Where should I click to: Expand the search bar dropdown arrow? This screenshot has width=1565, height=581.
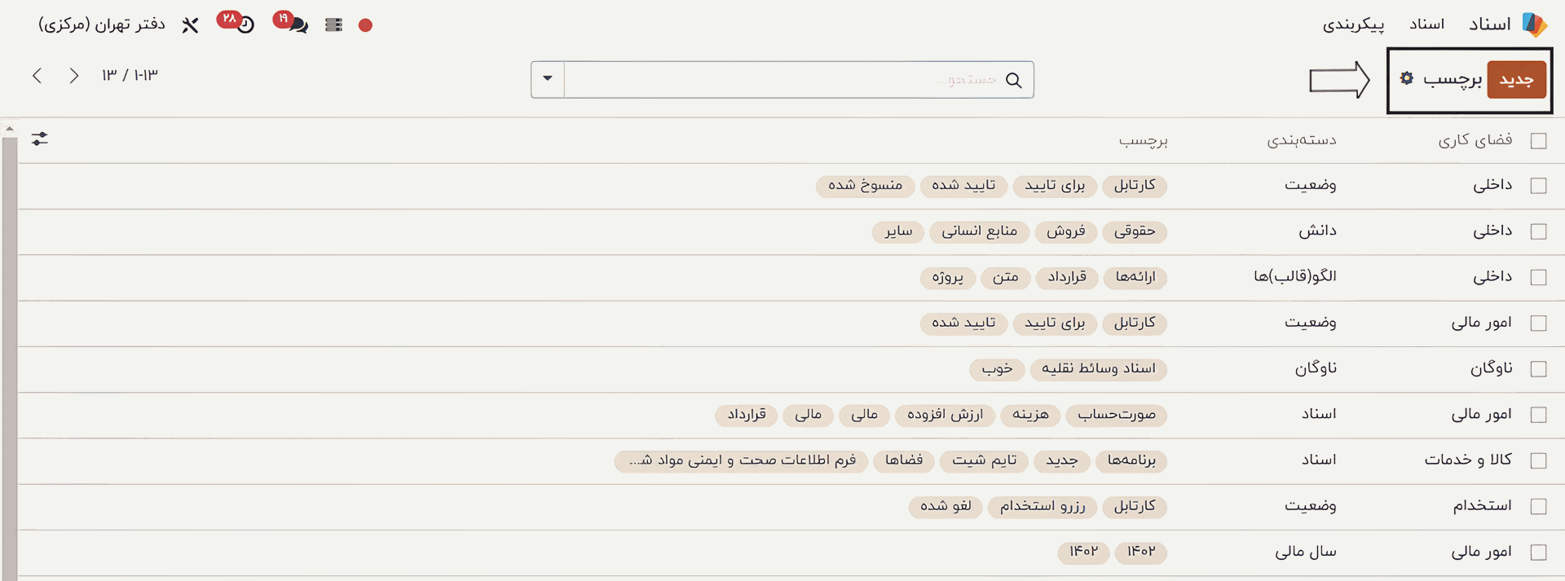tap(546, 79)
